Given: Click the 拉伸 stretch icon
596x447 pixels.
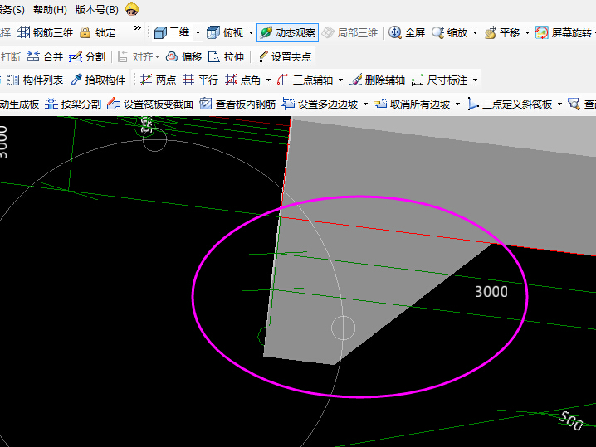Looking at the screenshot, I should pos(214,57).
